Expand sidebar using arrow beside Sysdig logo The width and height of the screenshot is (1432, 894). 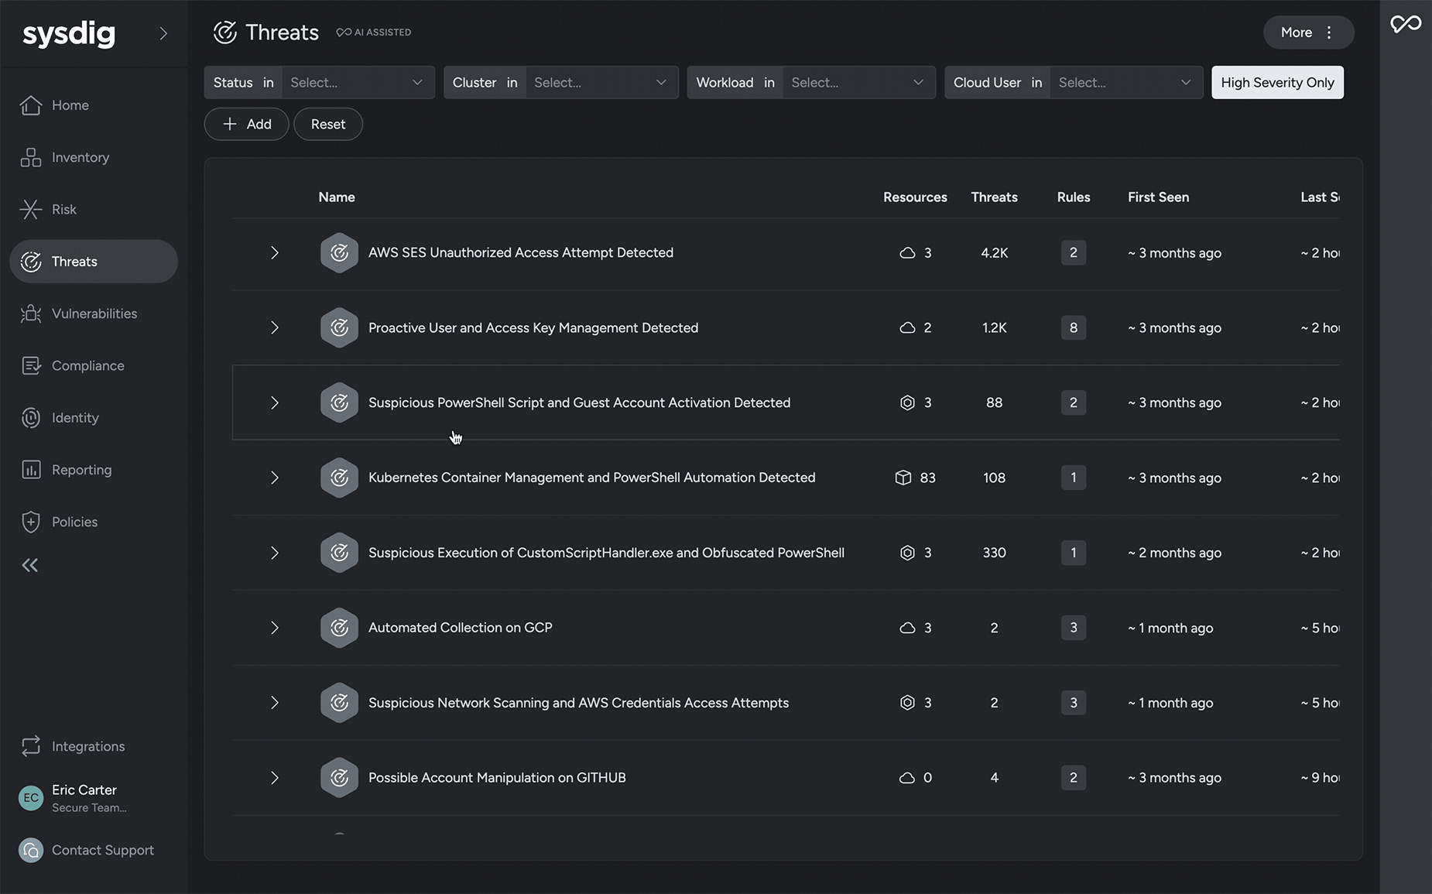[163, 33]
